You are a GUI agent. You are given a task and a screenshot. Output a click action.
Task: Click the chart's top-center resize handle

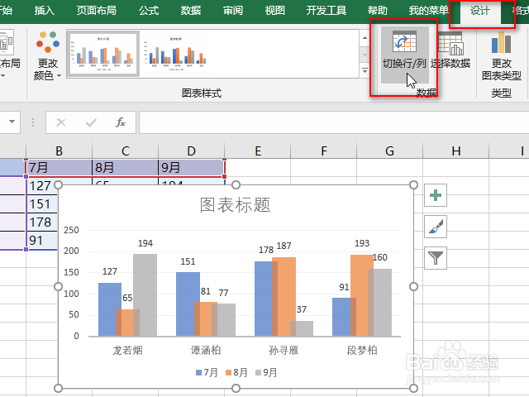236,184
